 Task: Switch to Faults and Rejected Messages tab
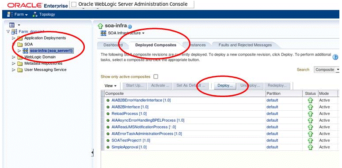point(245,45)
